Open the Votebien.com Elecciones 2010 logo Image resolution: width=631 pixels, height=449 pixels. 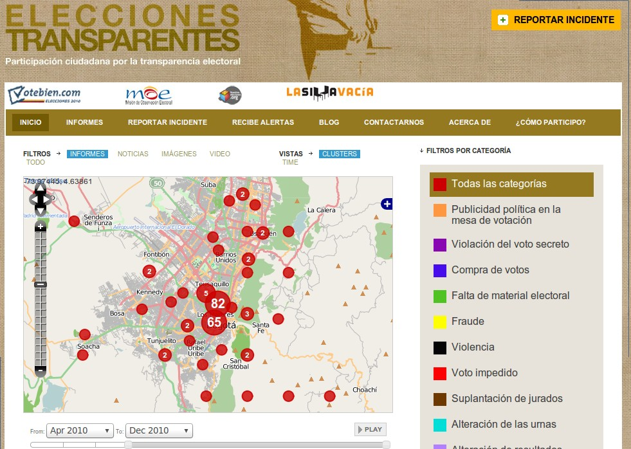[x=45, y=94]
